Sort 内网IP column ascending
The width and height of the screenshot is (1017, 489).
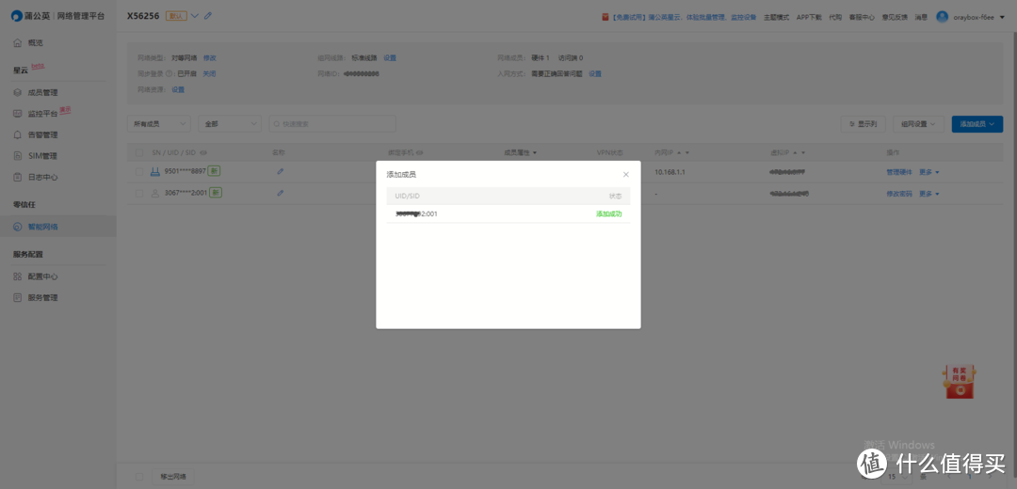pyautogui.click(x=678, y=153)
